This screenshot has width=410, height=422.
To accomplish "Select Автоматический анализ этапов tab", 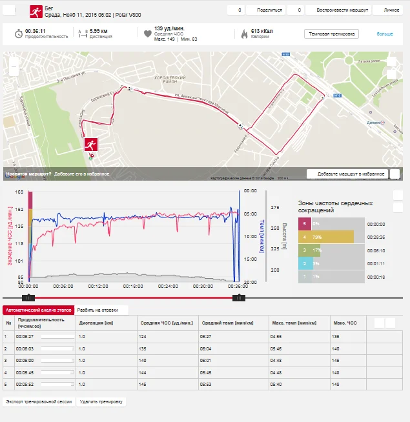I will [39, 310].
